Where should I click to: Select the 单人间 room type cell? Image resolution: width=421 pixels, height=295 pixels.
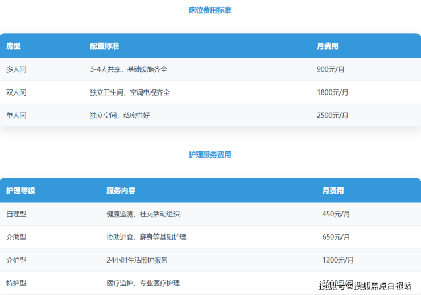(x=16, y=115)
